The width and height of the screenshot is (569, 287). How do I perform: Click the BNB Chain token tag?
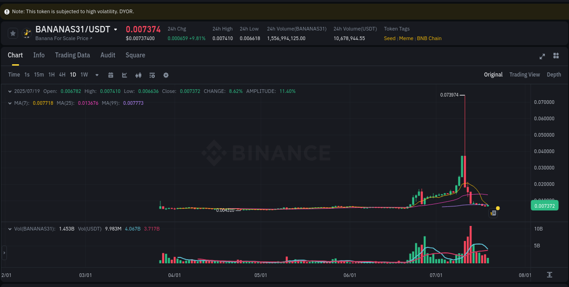pyautogui.click(x=429, y=38)
